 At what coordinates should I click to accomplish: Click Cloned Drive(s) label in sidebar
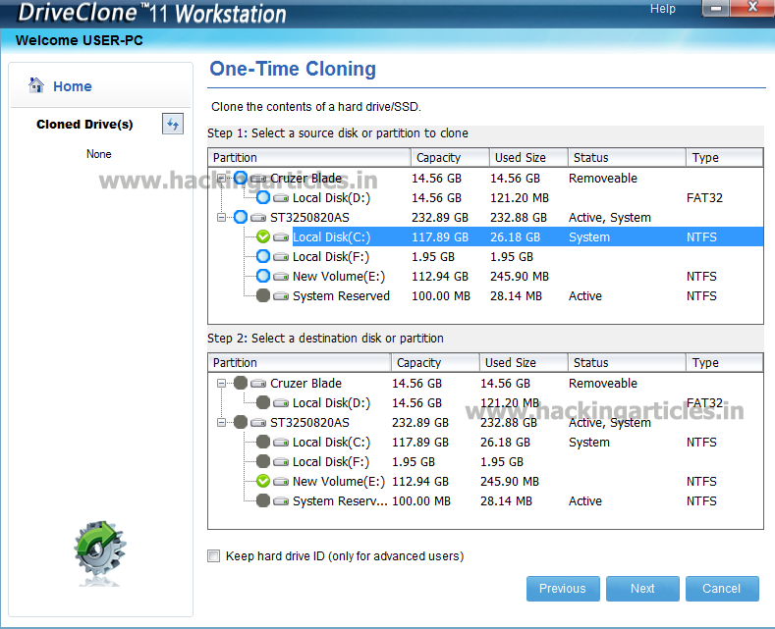(x=84, y=125)
